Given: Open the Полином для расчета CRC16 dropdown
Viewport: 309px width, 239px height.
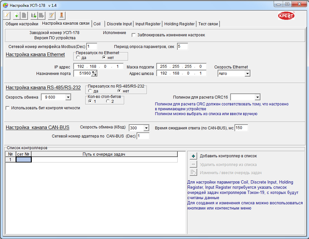Looking at the screenshot, I should (x=257, y=97).
